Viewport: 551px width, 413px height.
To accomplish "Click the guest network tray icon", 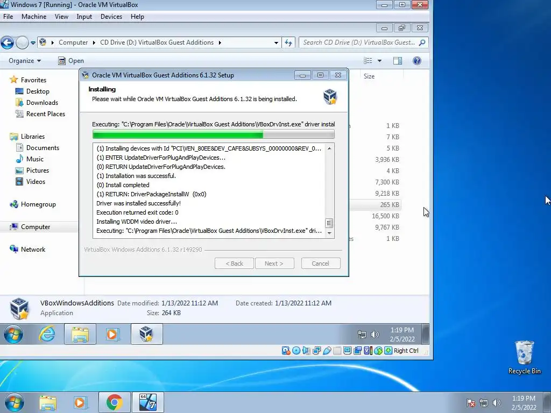I will [362, 334].
